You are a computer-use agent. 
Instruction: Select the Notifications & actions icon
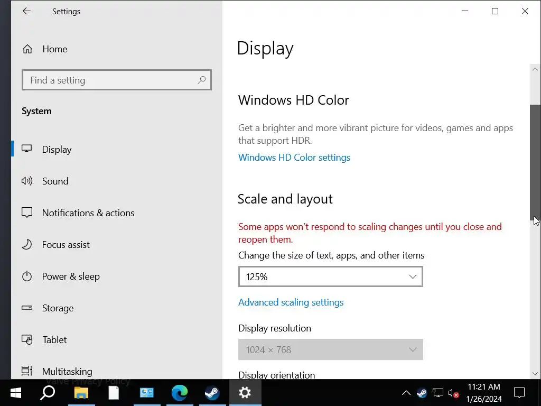click(27, 213)
